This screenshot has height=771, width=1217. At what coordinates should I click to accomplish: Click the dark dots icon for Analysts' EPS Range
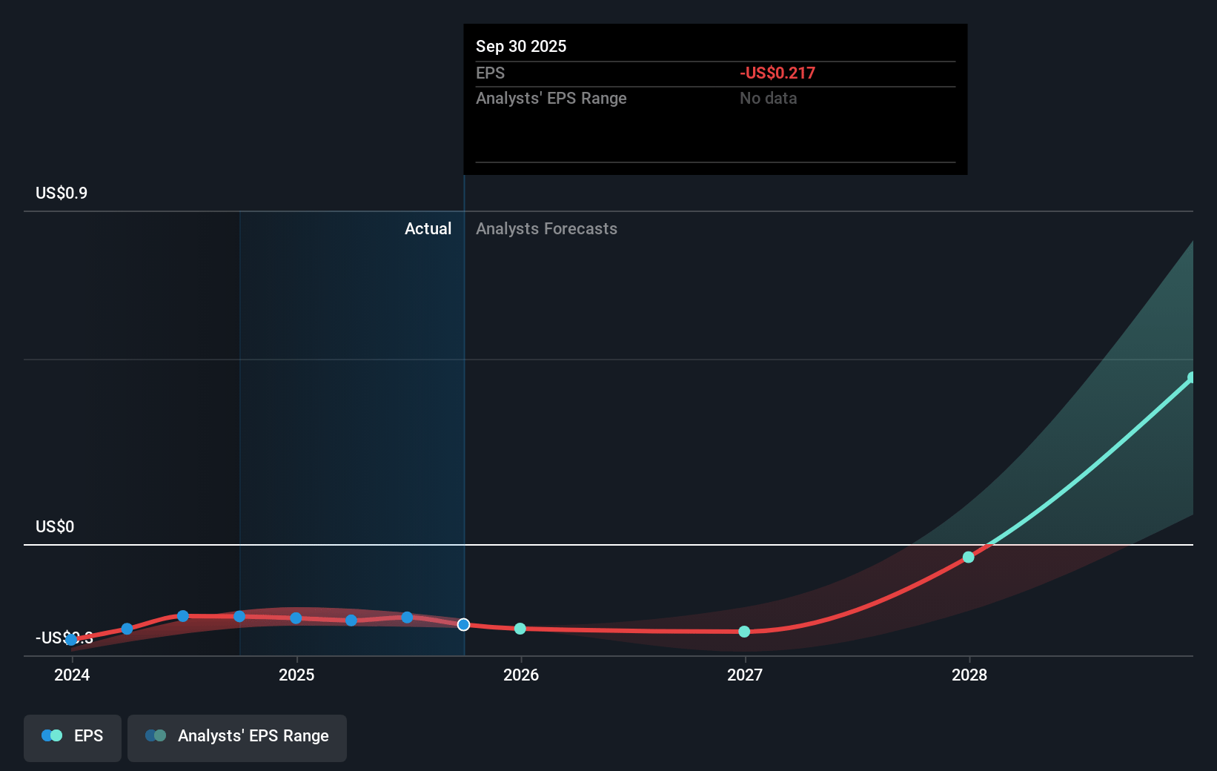pyautogui.click(x=156, y=735)
